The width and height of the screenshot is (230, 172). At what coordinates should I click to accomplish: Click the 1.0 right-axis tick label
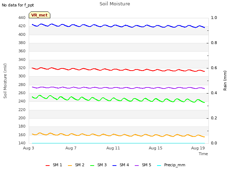point(214,18)
